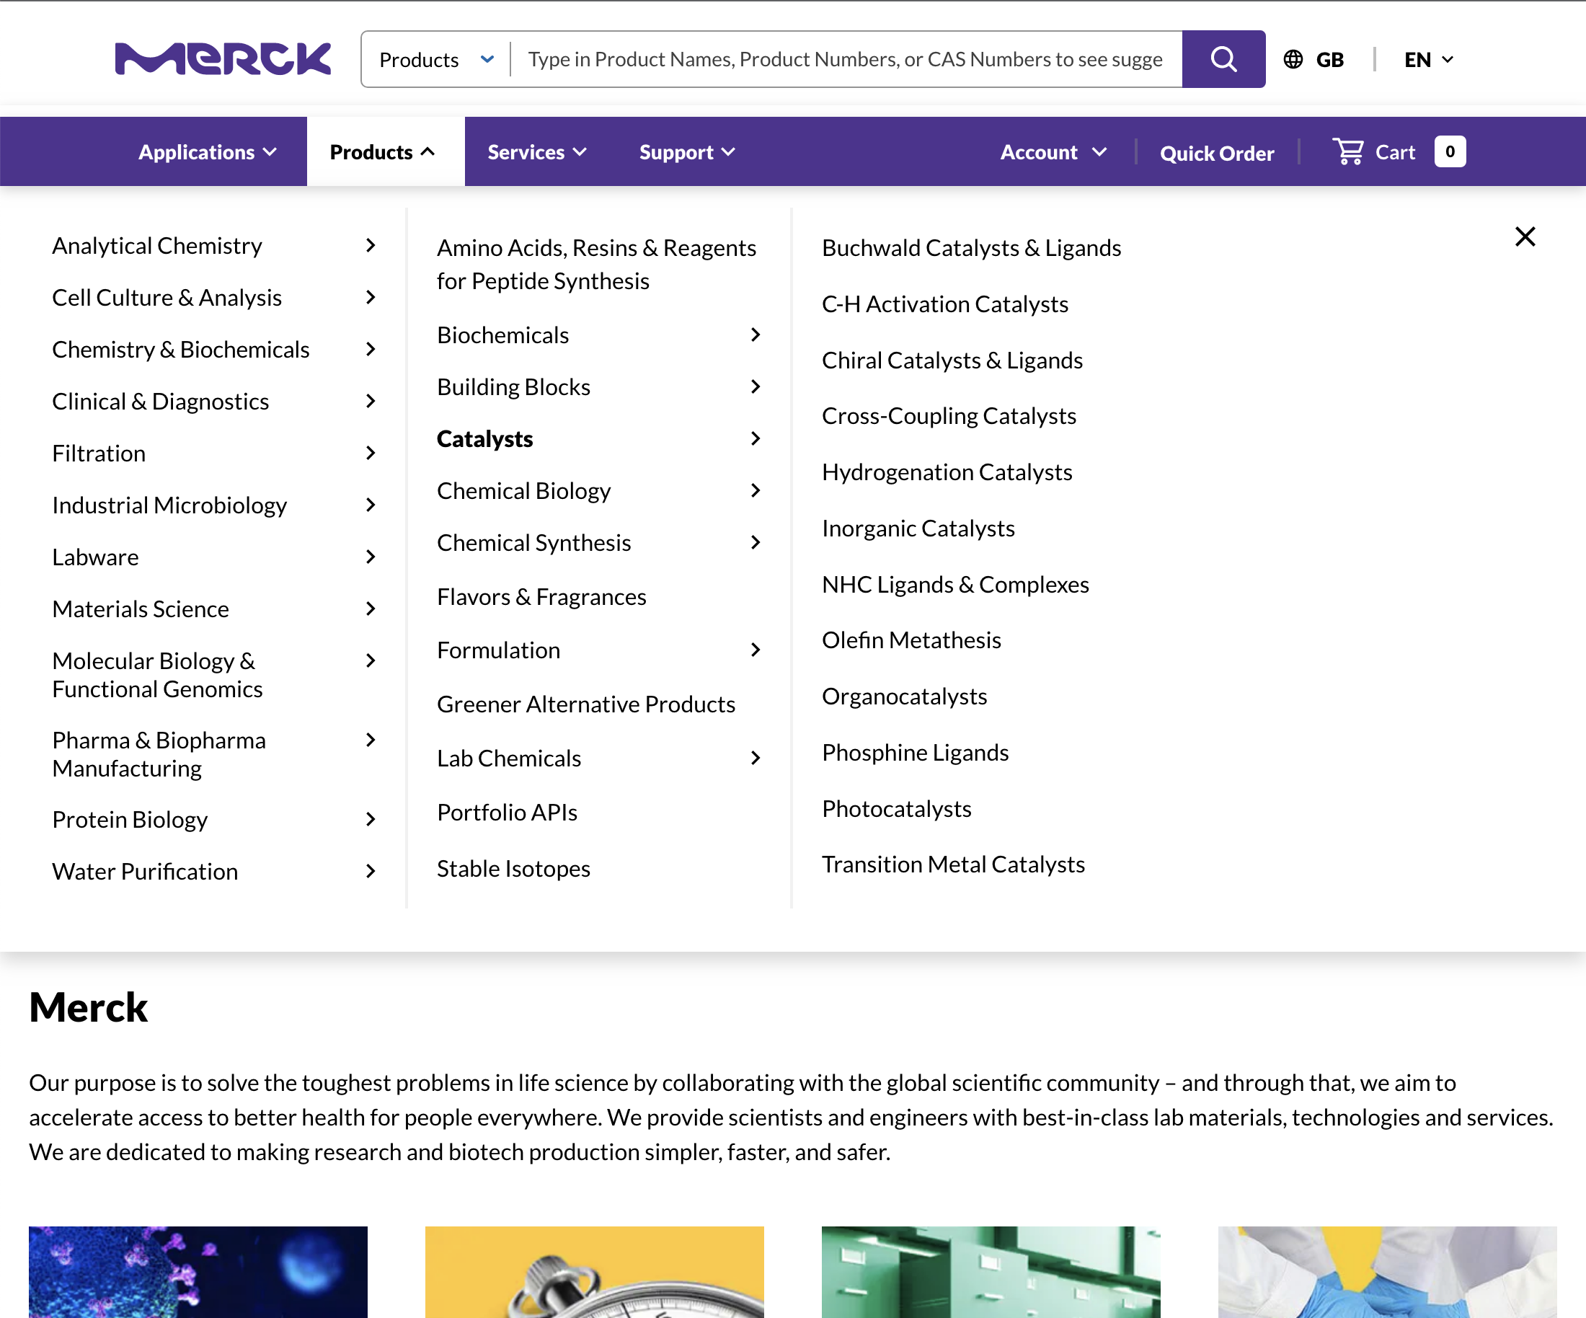Open the Products search scope dropdown
The image size is (1586, 1318).
pos(434,58)
